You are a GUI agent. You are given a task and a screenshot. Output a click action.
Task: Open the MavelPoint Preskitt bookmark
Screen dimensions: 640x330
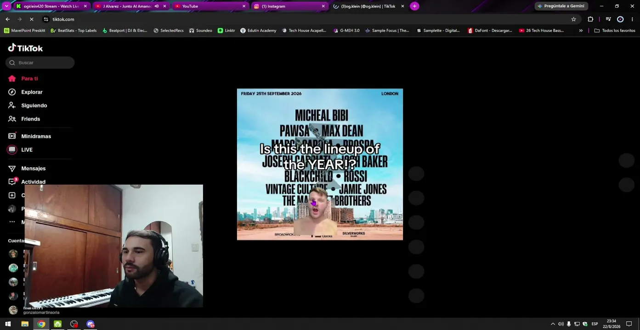[25, 31]
